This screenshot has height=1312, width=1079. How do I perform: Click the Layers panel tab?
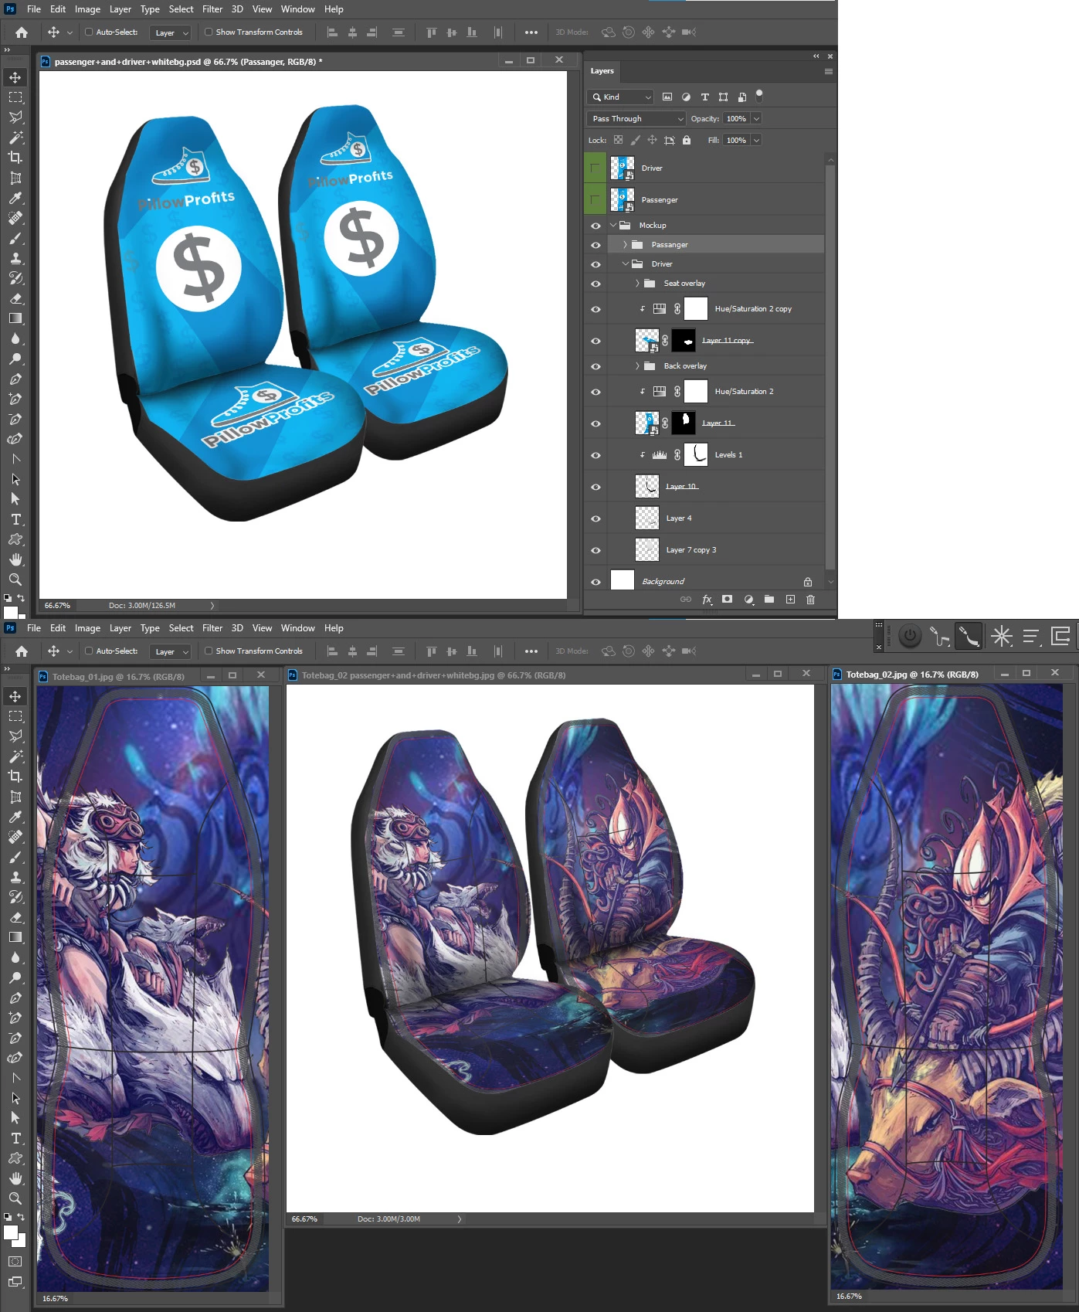[602, 71]
